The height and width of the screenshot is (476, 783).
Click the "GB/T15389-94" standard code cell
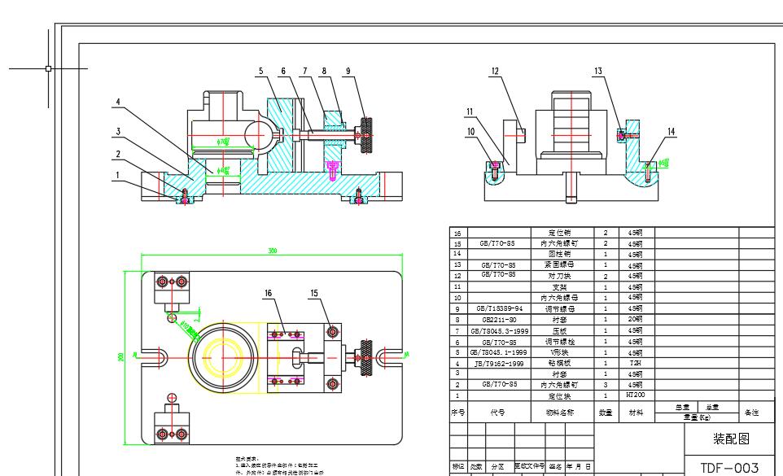[x=500, y=309]
